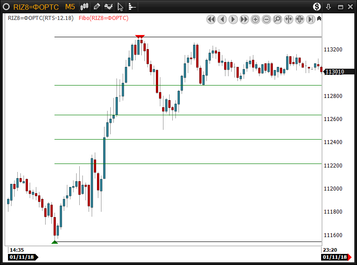Change the RIZ8=ФОРТС instrument in title

pyautogui.click(x=37, y=7)
